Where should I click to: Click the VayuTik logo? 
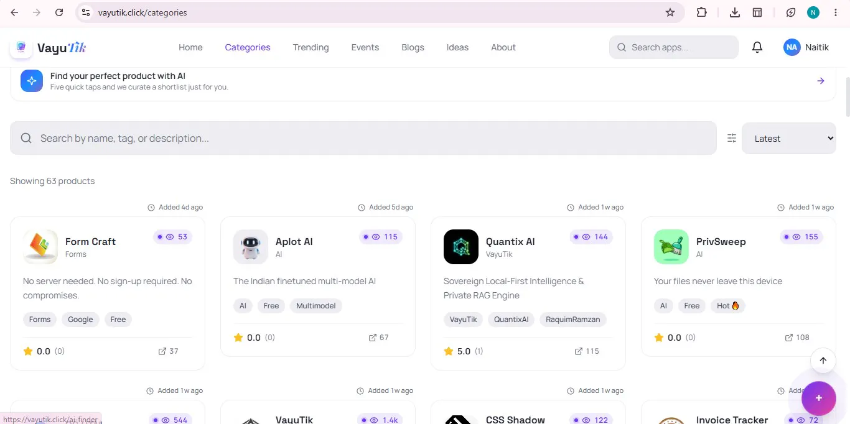48,47
